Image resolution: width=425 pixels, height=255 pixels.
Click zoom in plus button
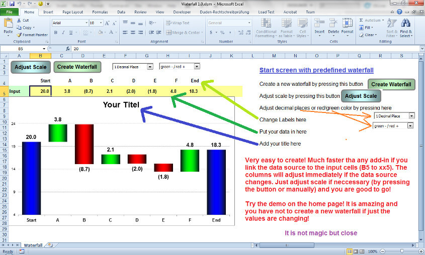click(421, 251)
